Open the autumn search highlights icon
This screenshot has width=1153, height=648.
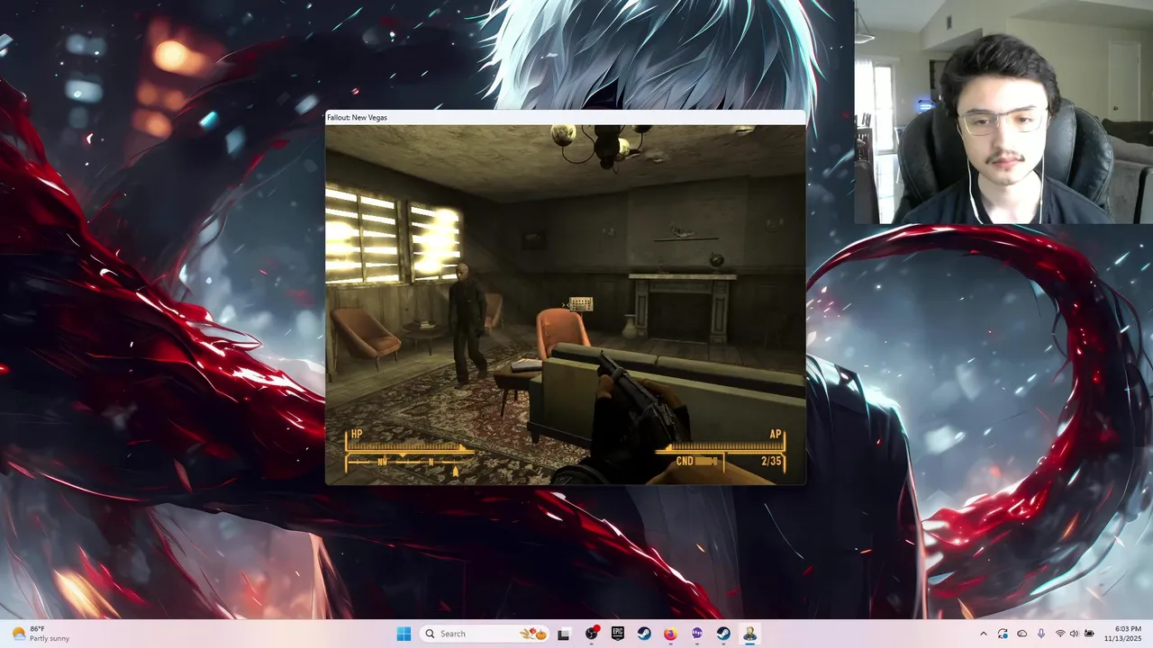click(x=534, y=634)
